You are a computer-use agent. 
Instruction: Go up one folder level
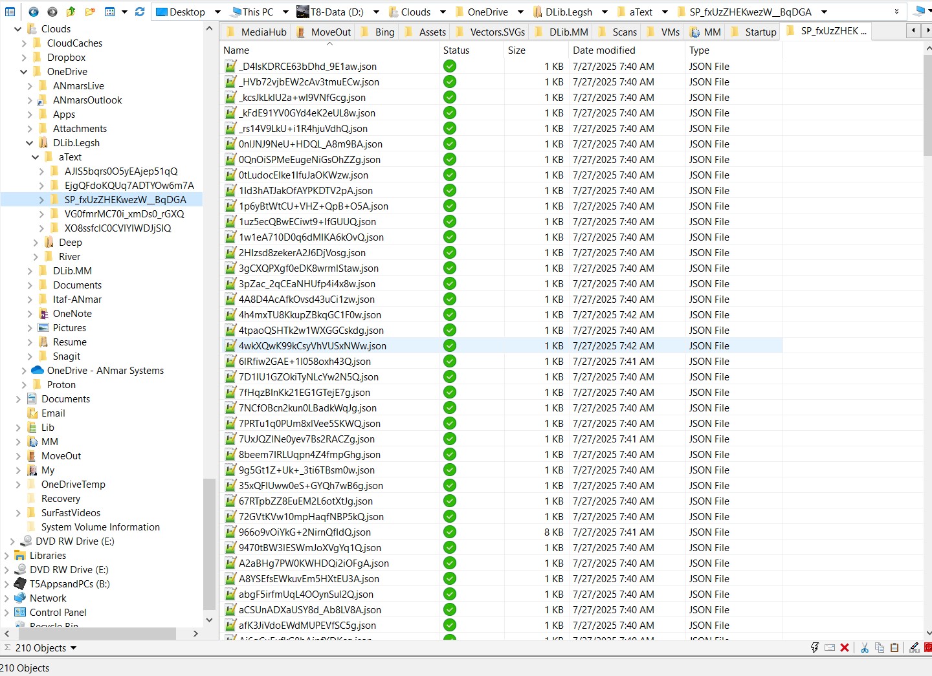[71, 12]
